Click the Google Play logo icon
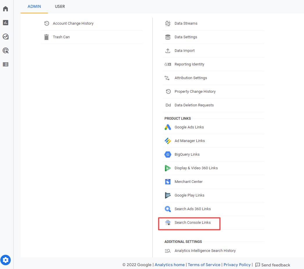304x269 pixels. click(168, 195)
